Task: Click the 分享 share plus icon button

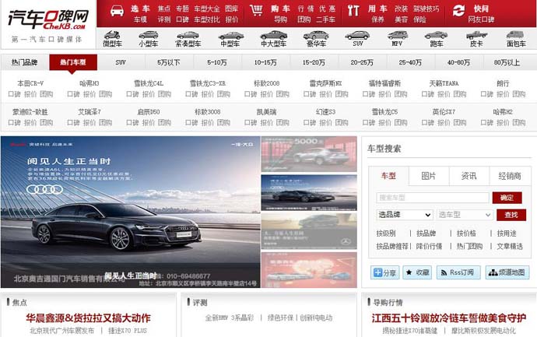Action: [x=385, y=272]
